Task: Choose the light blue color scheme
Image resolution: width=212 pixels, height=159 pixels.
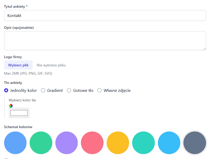Action: coord(169,143)
